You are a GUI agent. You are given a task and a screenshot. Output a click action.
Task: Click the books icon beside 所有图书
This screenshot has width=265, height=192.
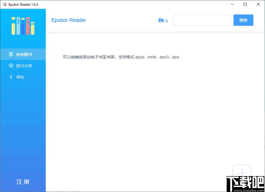(x=11, y=54)
